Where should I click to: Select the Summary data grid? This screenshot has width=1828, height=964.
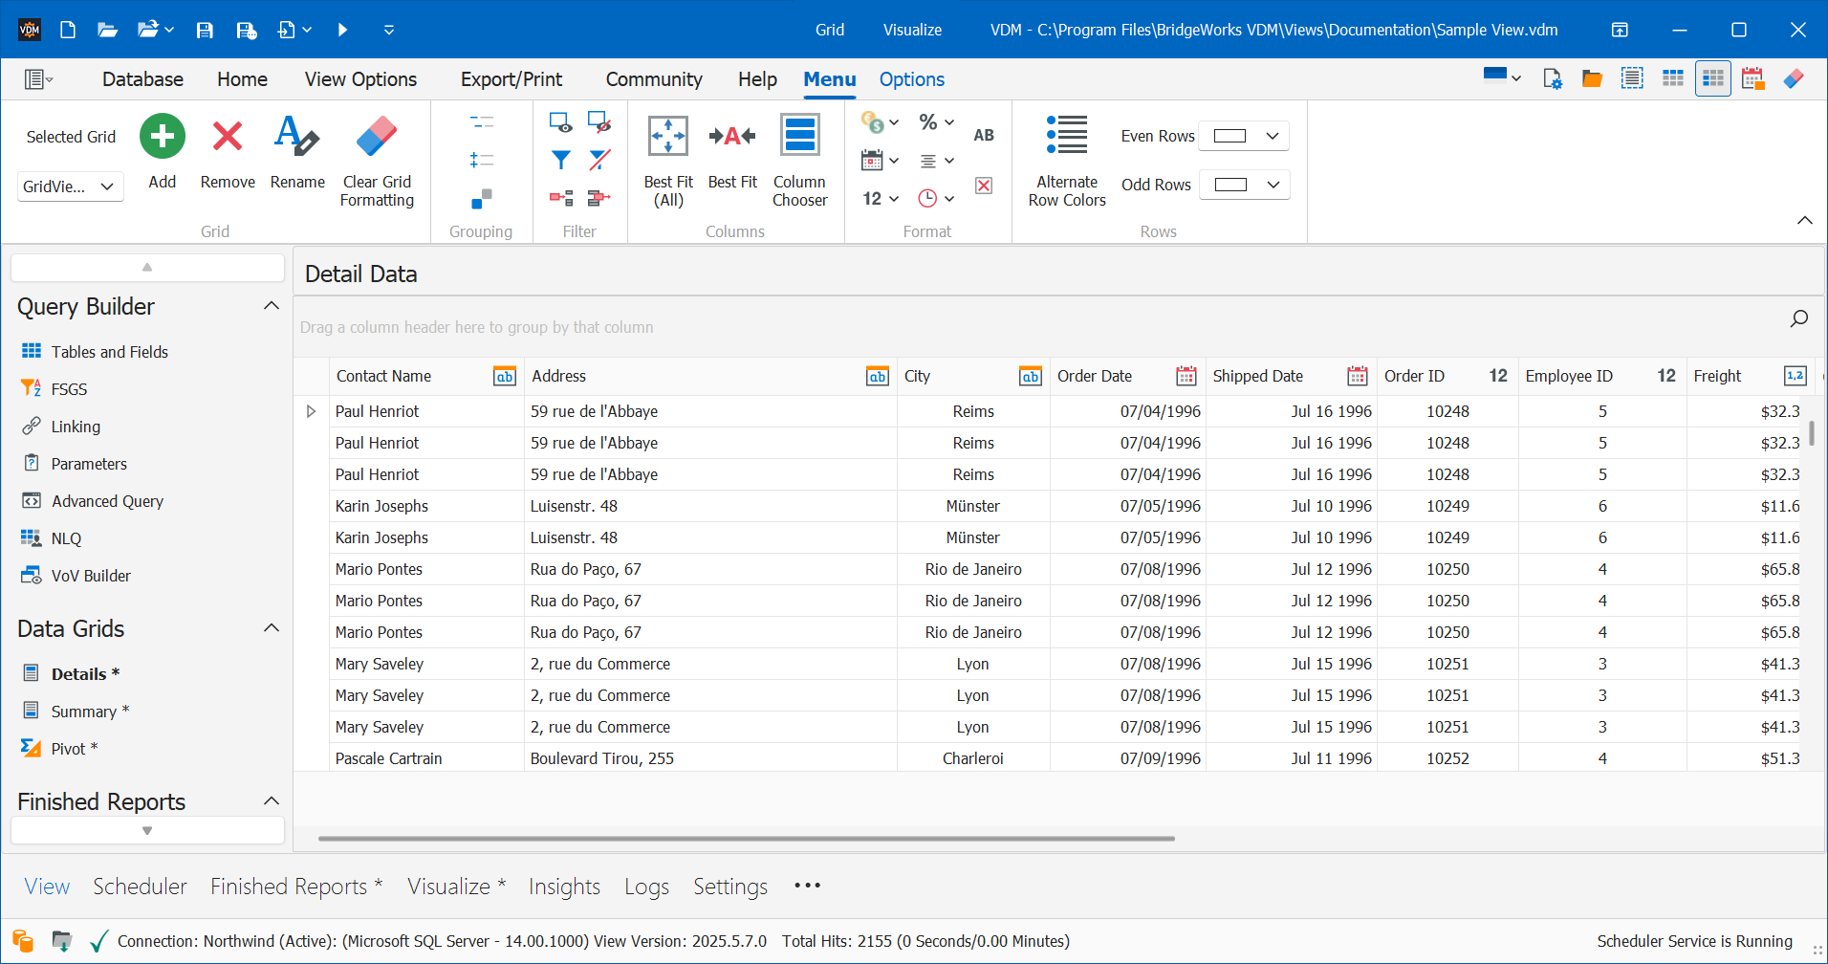[x=90, y=712]
